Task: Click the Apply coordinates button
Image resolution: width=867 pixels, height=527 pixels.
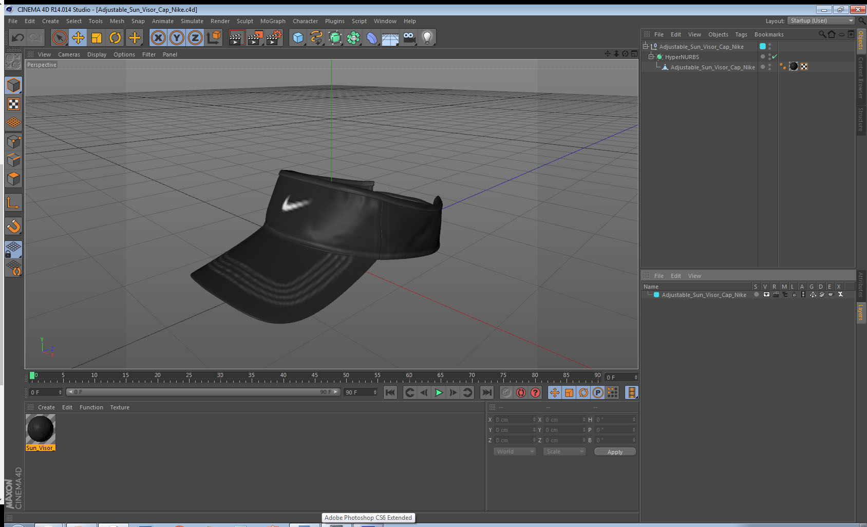Action: click(615, 452)
